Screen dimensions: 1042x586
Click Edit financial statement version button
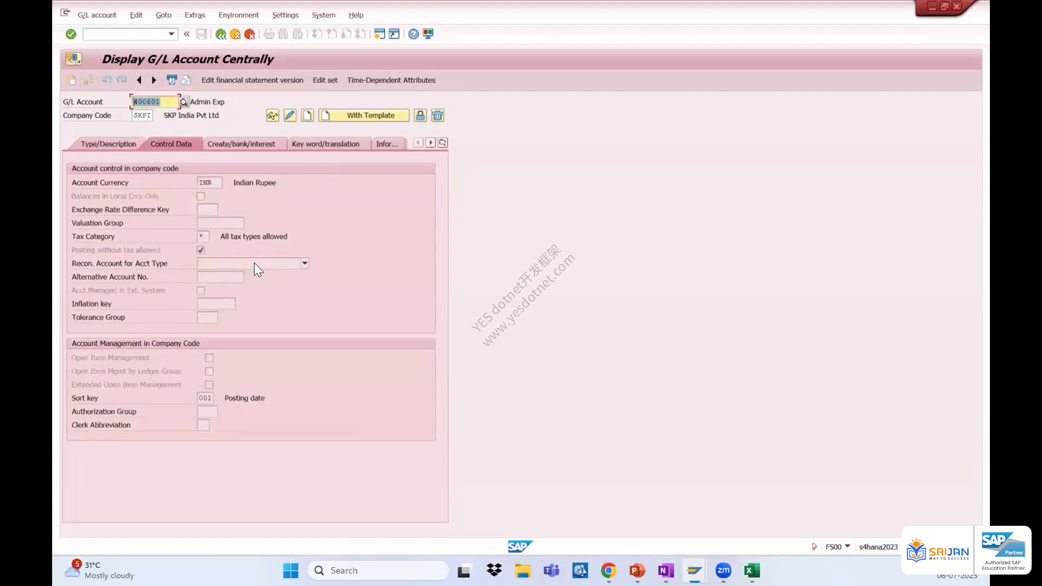(252, 80)
